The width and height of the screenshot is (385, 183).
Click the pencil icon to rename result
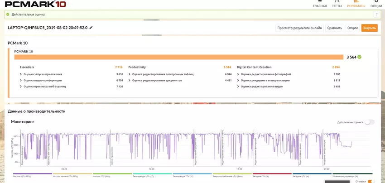pyautogui.click(x=91, y=28)
